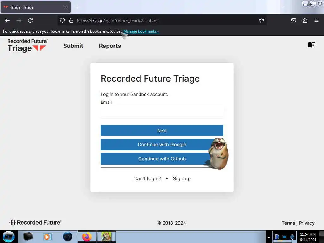Switch to the hamster Box taskbar app
Image resolution: width=324 pixels, height=243 pixels.
(x=107, y=237)
